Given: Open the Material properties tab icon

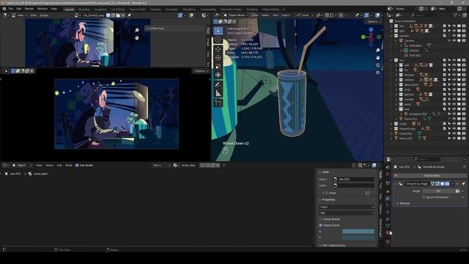Looking at the screenshot, I should pyautogui.click(x=388, y=233).
